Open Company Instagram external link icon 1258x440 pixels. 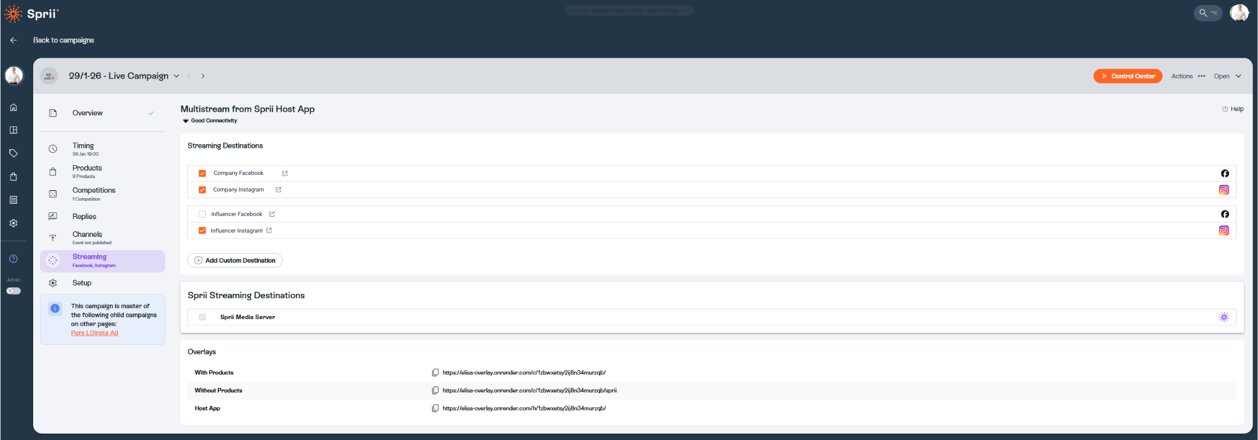pyautogui.click(x=278, y=190)
